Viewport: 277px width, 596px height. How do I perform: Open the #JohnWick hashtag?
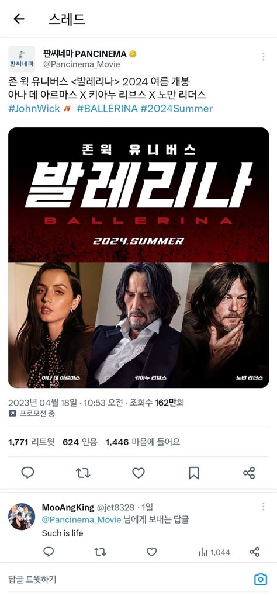coord(34,109)
